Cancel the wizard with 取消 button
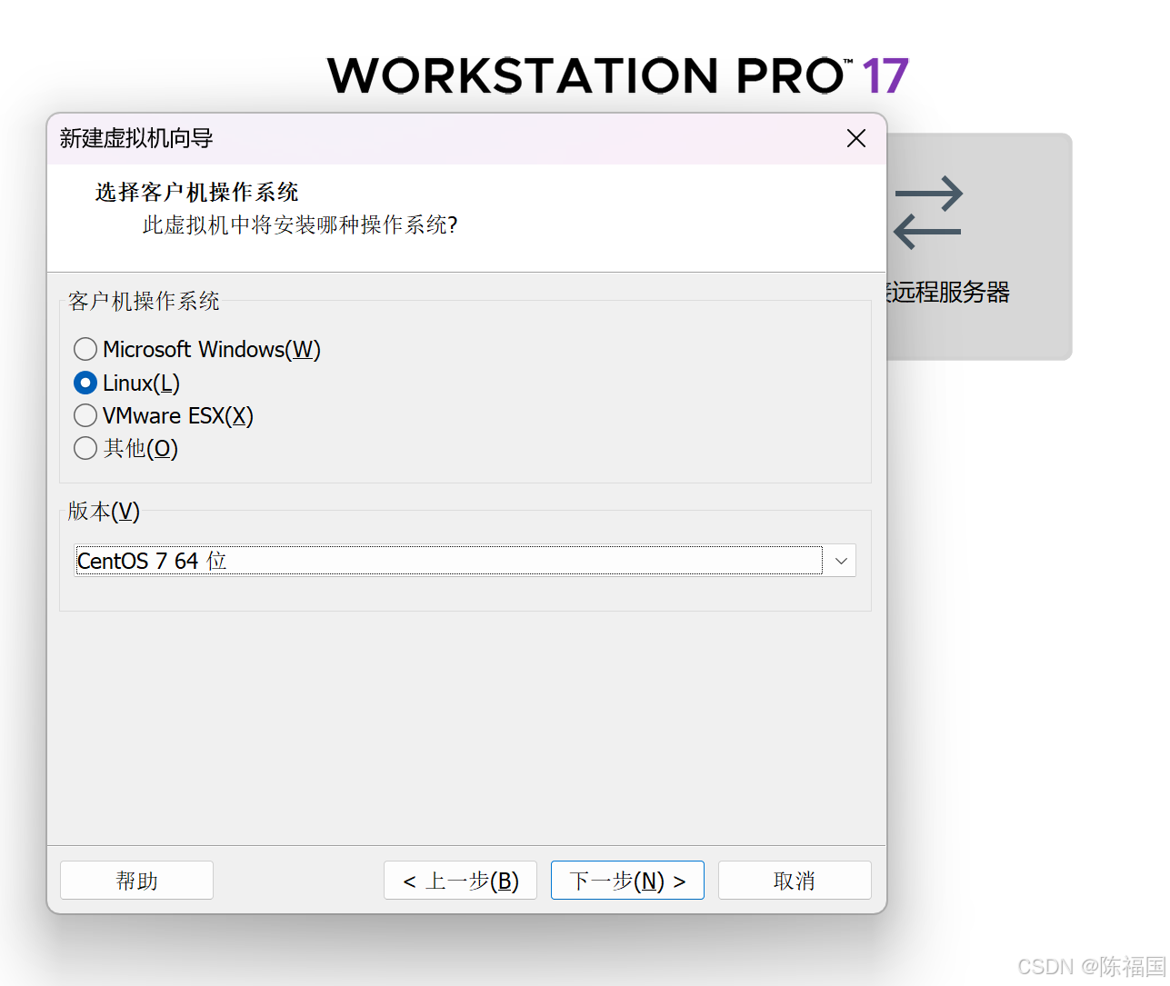This screenshot has width=1170, height=986. click(x=795, y=881)
